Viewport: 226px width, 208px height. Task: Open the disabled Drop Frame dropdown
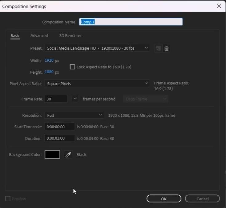pos(146,99)
